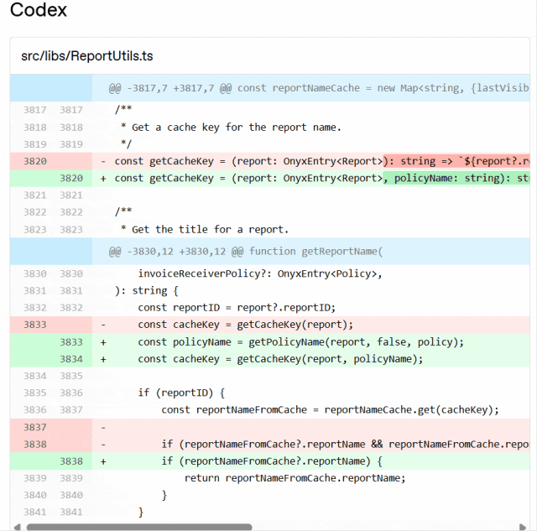Click the Codex heading
This screenshot has width=537, height=531.
tap(39, 11)
